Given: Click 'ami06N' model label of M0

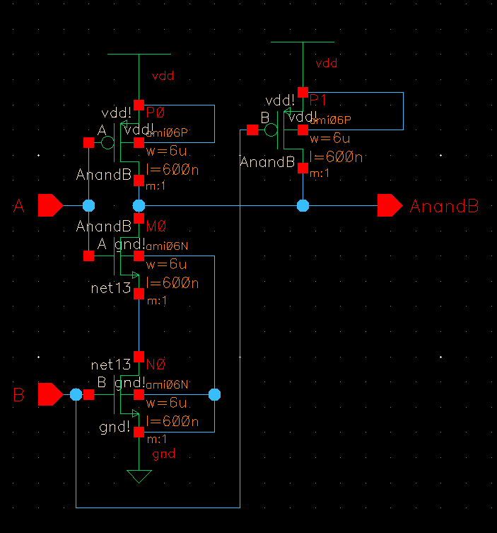Looking at the screenshot, I should (167, 246).
